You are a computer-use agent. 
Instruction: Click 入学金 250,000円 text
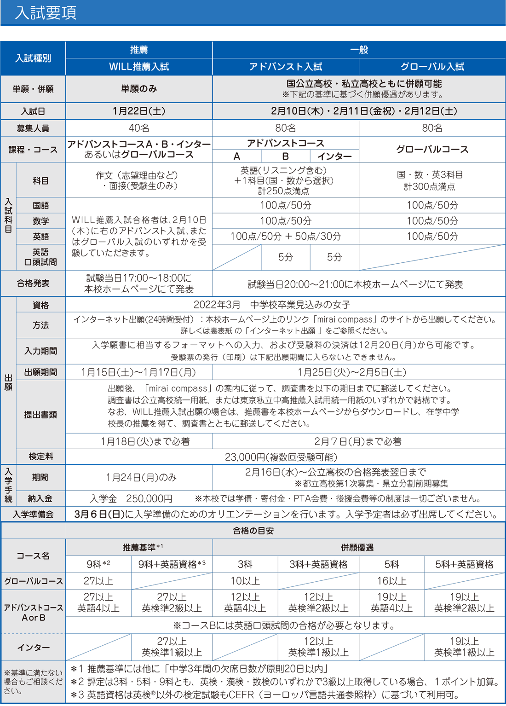coord(131,498)
